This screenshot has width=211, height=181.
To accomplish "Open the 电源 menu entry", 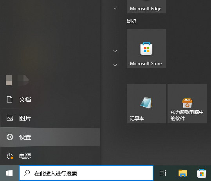I will [x=50, y=156].
